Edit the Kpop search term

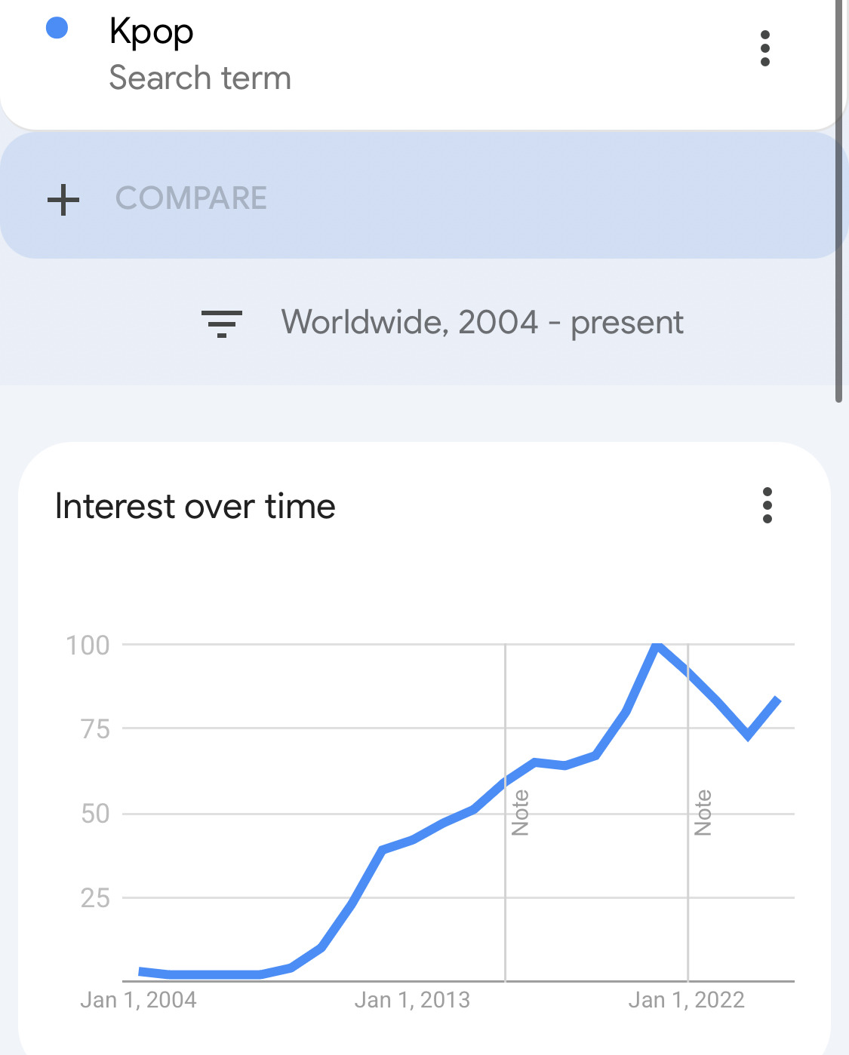click(x=152, y=32)
